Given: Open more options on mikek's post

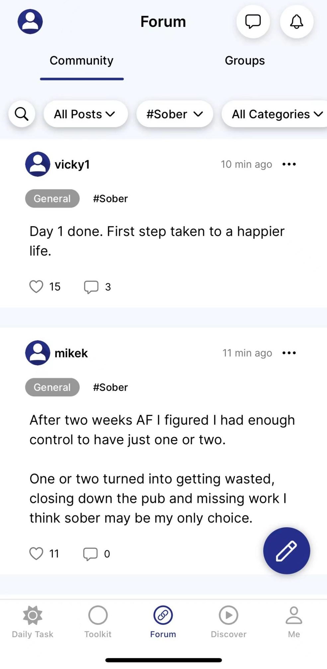Looking at the screenshot, I should click(x=289, y=353).
